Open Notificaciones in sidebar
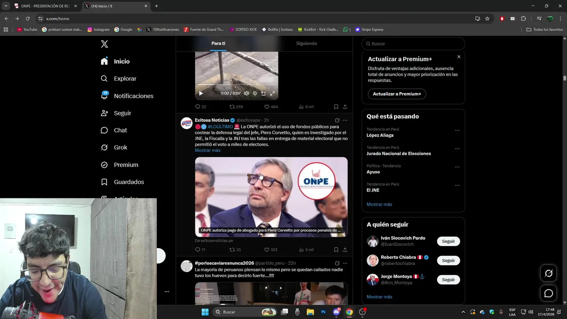567x319 pixels. 127,96
